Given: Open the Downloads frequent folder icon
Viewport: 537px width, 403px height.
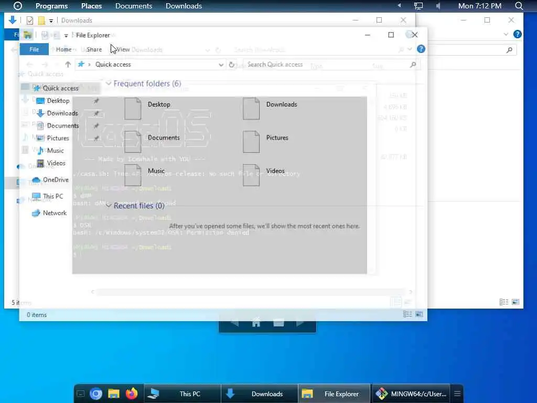Looking at the screenshot, I should (251, 109).
